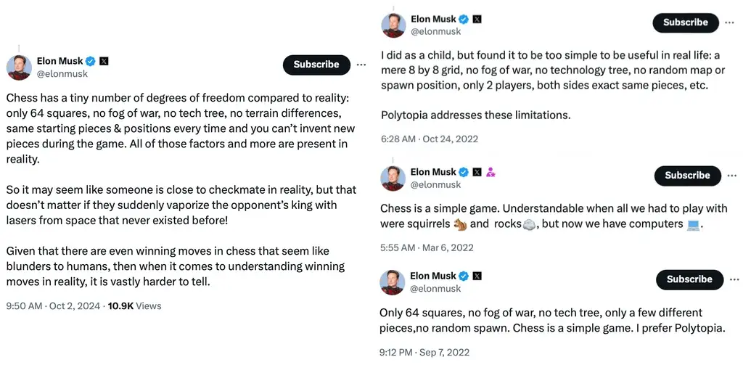Expand more menu on Mar 6, 2022 tweet
743x365 pixels.
coord(733,176)
